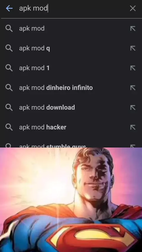Tap the fill arrow for 'apk mod 1'
This screenshot has width=142, height=252.
[x=133, y=68]
